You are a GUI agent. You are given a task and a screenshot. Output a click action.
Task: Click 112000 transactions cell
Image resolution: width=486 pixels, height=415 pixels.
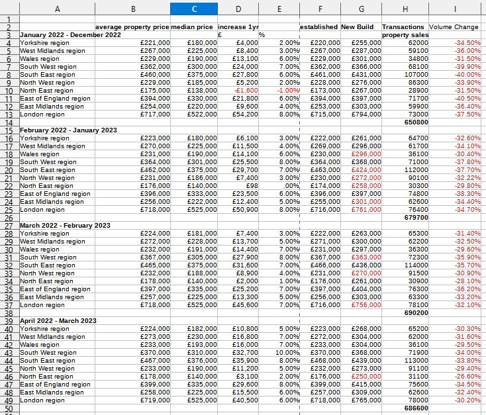[x=405, y=170]
